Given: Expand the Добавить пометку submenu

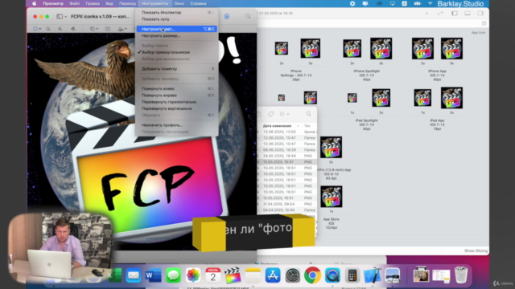Looking at the screenshot, I should coord(177,69).
